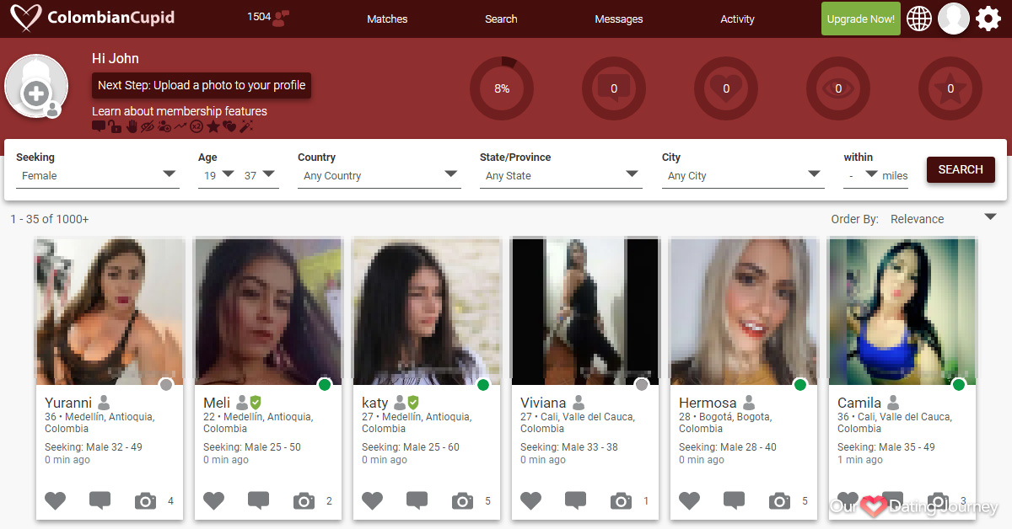Click the interests heart counter circle

[x=726, y=88]
